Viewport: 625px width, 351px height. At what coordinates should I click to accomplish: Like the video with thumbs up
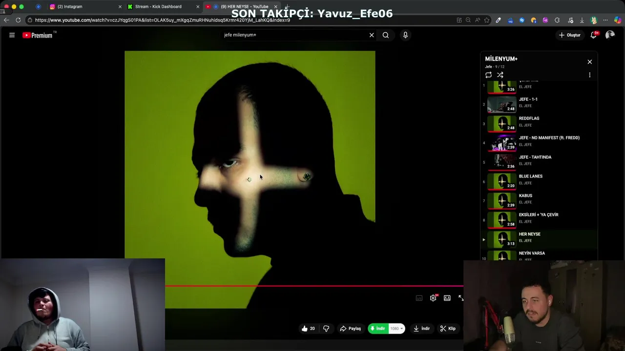click(308, 329)
